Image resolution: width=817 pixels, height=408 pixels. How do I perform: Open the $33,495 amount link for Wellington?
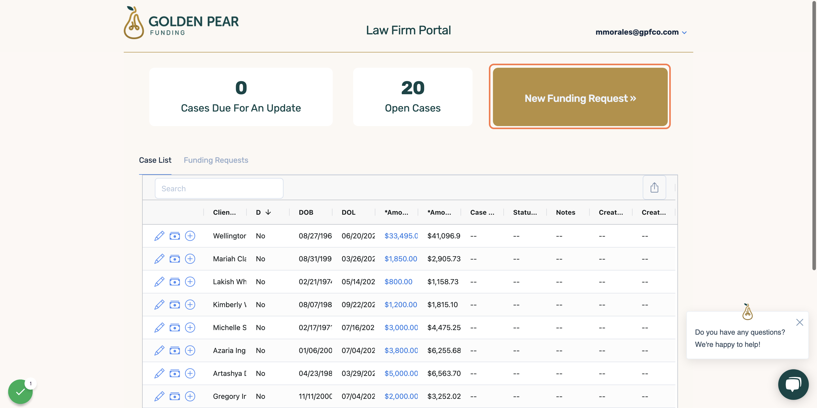pos(401,236)
